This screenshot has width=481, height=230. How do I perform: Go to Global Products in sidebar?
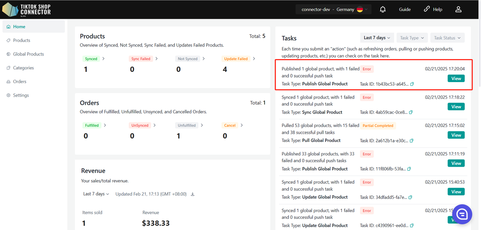28,54
